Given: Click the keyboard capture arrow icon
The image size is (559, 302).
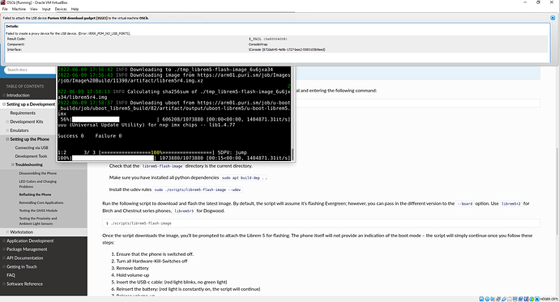Looking at the screenshot, I should 537,299.
